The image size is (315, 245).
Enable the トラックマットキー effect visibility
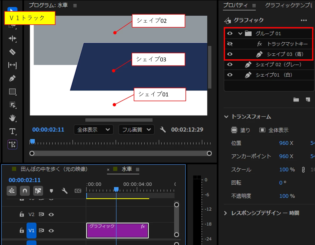230,44
